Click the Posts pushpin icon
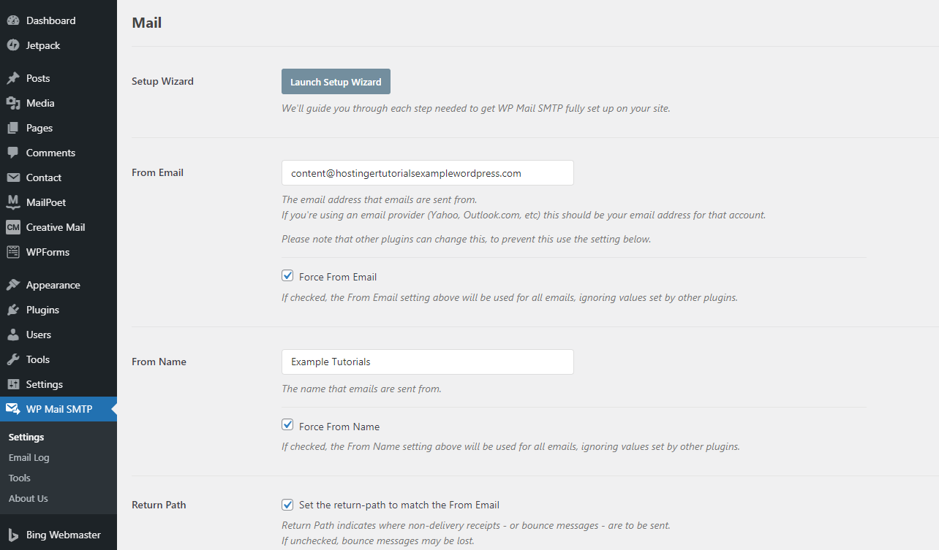 tap(13, 78)
